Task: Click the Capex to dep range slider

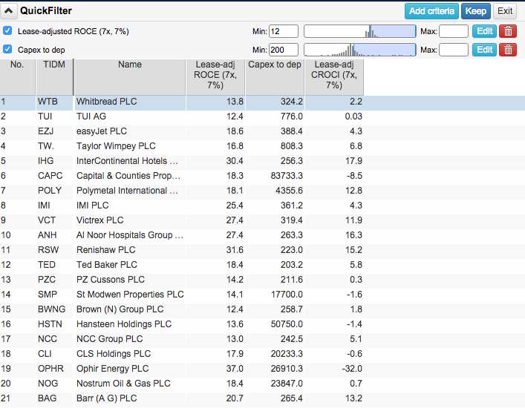Action: click(x=360, y=50)
